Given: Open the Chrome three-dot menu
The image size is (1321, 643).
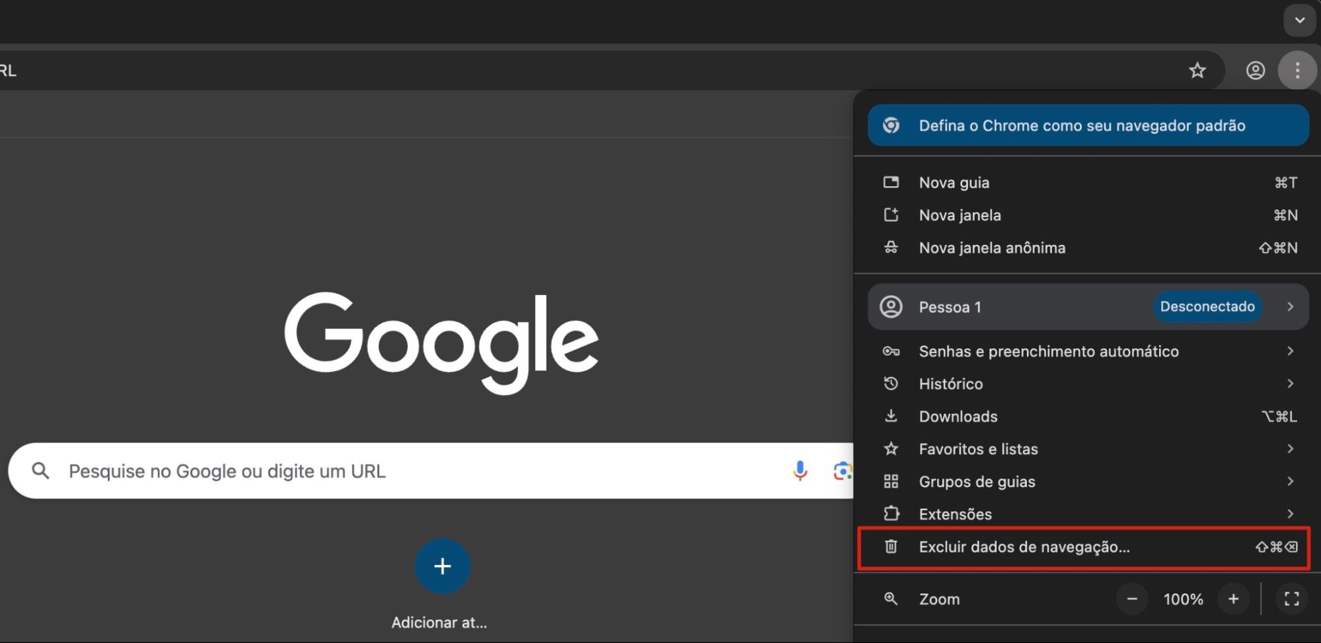Looking at the screenshot, I should pyautogui.click(x=1297, y=70).
